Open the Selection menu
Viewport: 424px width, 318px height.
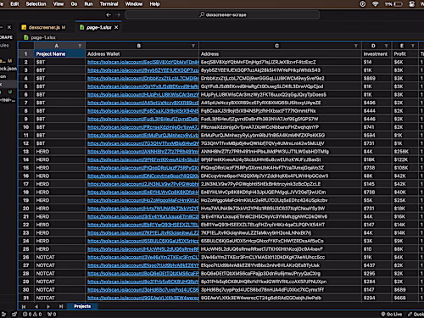coord(36,4)
